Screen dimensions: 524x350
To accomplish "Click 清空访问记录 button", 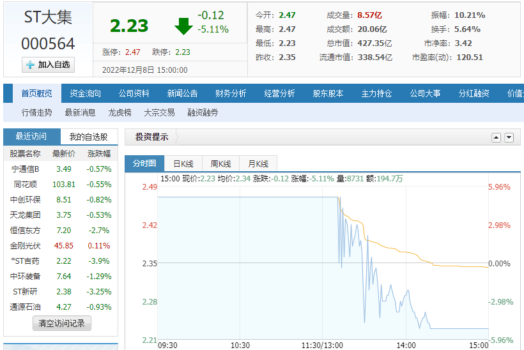I will pyautogui.click(x=61, y=323).
